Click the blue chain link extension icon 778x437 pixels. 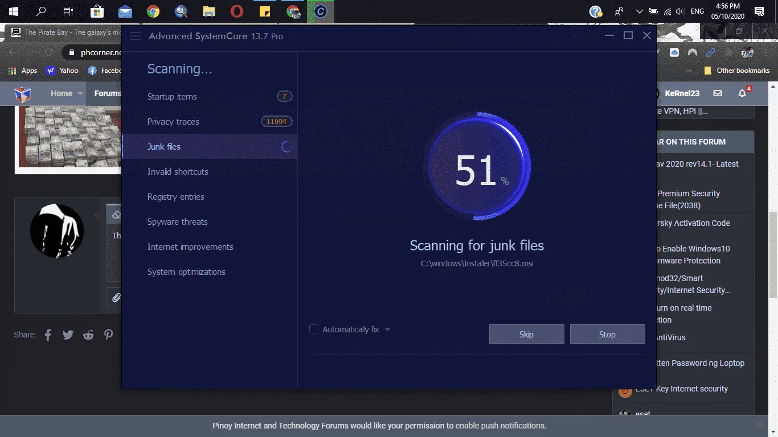[711, 52]
